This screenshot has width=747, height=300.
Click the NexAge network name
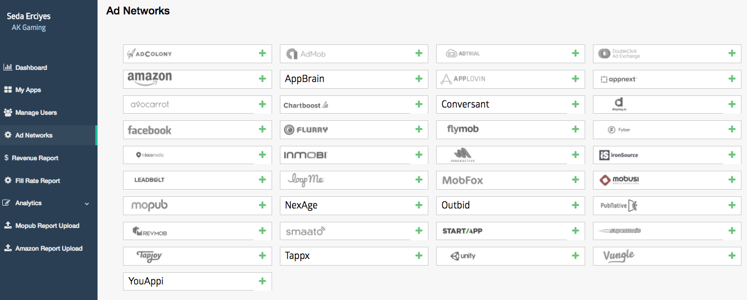pyautogui.click(x=301, y=205)
